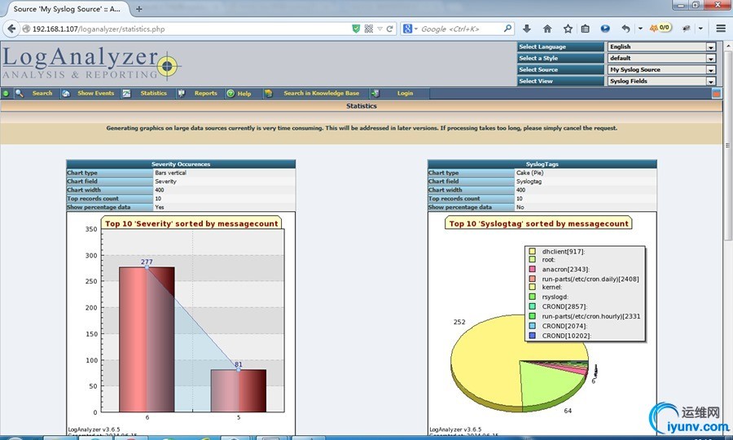Click the dhclient[917] legend color swatch

(532, 252)
